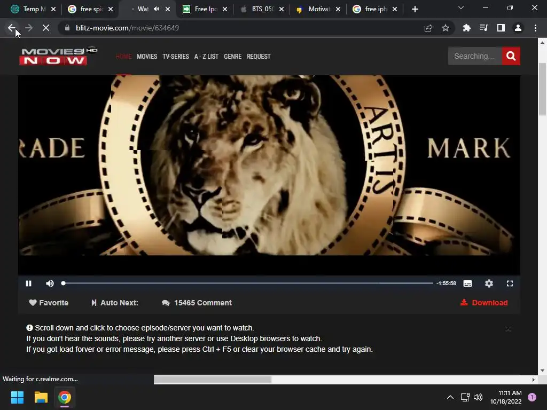The width and height of the screenshot is (547, 410).
Task: Open the A - Z LIST page
Action: coord(206,57)
